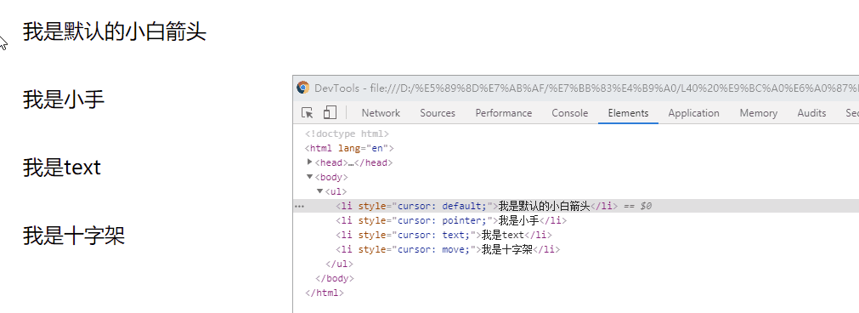859x313 pixels.
Task: Open the Sources tab
Action: (x=438, y=113)
